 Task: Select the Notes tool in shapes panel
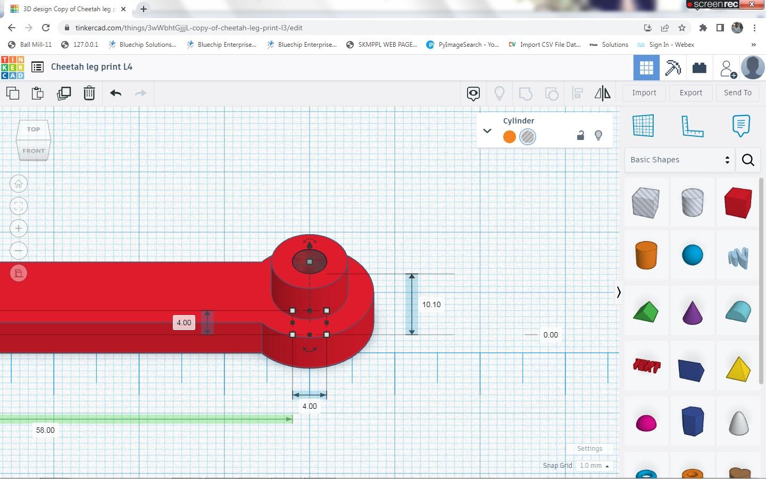tap(741, 126)
